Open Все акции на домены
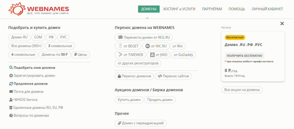The width and height of the screenshot is (294, 129). (242, 90)
